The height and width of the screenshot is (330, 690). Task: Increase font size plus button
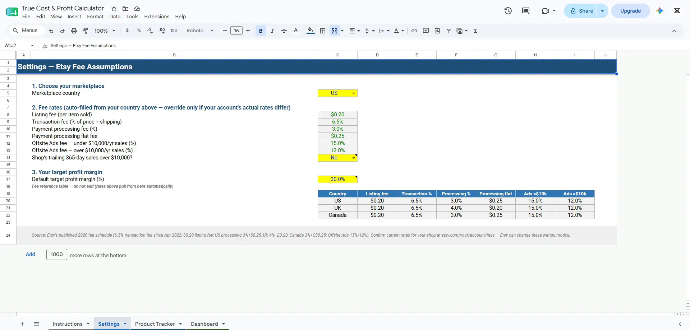[x=248, y=31]
